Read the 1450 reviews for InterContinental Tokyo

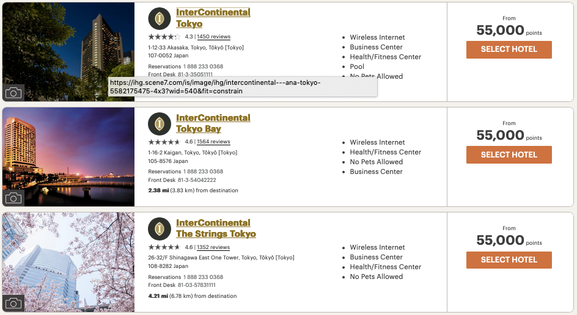pos(213,37)
